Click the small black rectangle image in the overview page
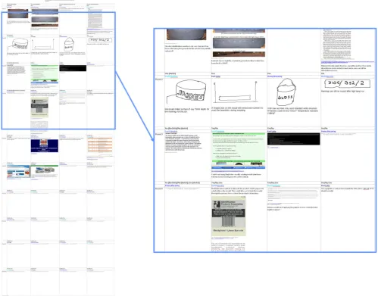Viewport: 378px width, 296px height. tap(73, 68)
